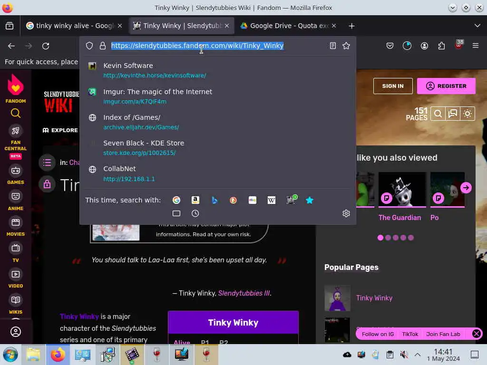The image size is (487, 365).
Task: Open the Extensions puzzle icon
Action: tap(441, 46)
